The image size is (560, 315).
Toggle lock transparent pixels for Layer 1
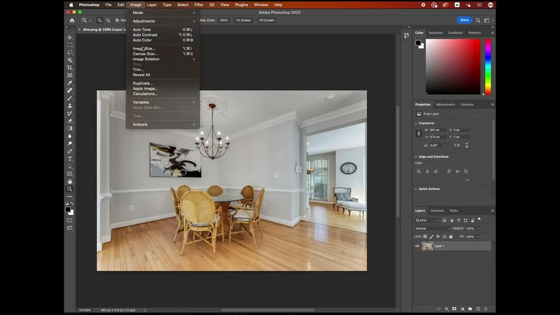coord(425,236)
